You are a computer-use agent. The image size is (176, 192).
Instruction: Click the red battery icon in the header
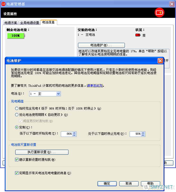(159, 13)
